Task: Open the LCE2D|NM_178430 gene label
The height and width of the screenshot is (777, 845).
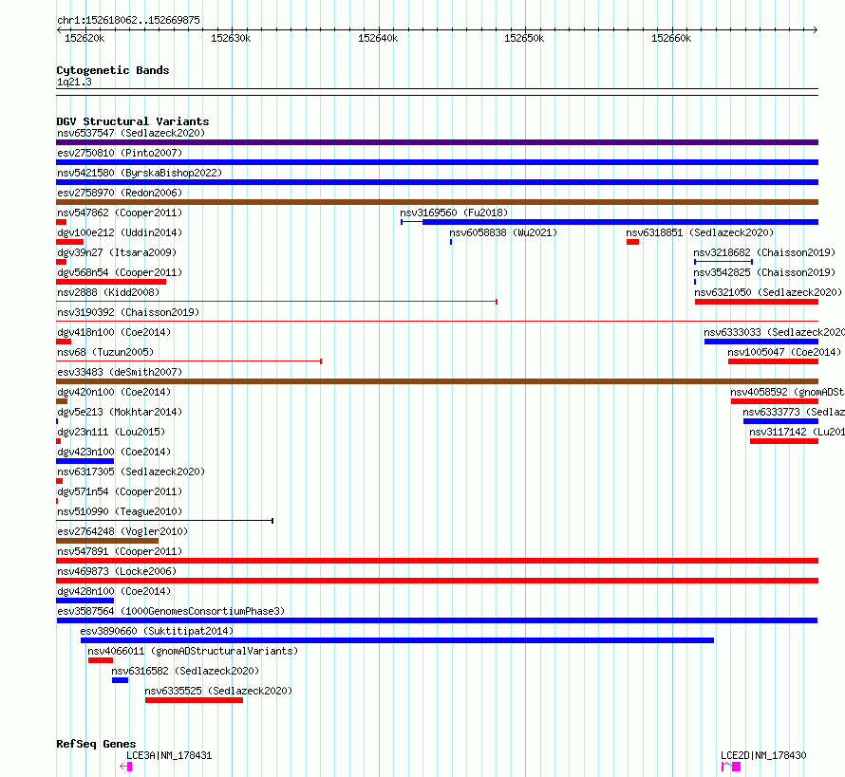Action: pos(763,755)
